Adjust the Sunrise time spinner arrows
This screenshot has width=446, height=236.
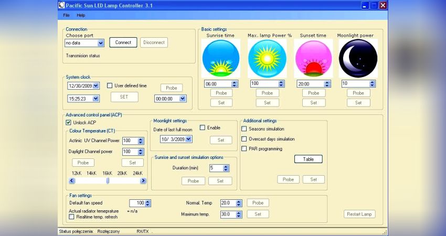pos(235,84)
